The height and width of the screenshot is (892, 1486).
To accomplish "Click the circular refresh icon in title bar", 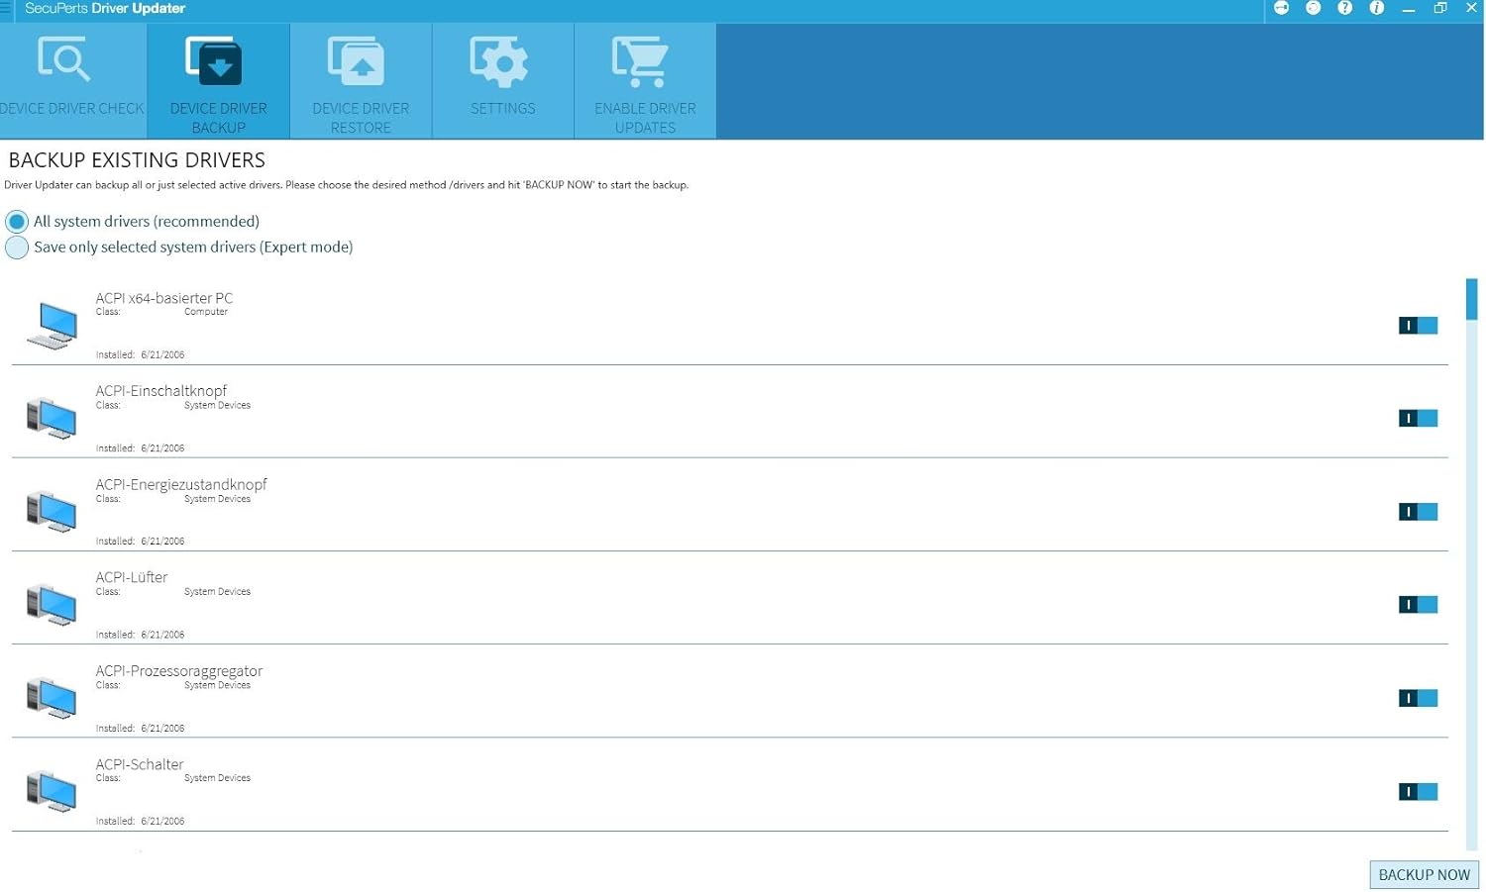I will tap(1313, 8).
